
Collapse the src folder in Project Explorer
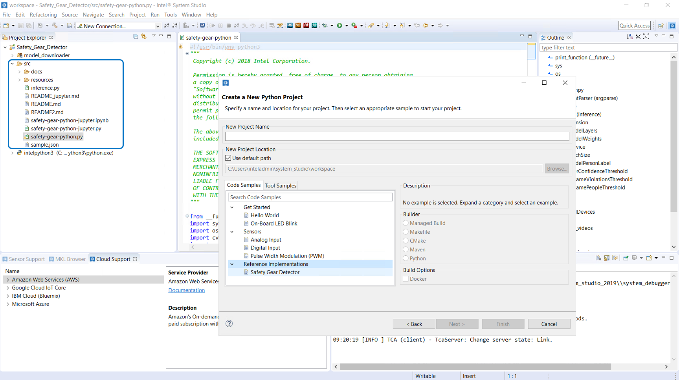click(13, 64)
